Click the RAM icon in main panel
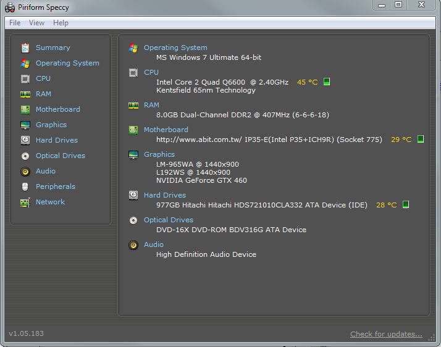441x347 pixels. pyautogui.click(x=133, y=106)
